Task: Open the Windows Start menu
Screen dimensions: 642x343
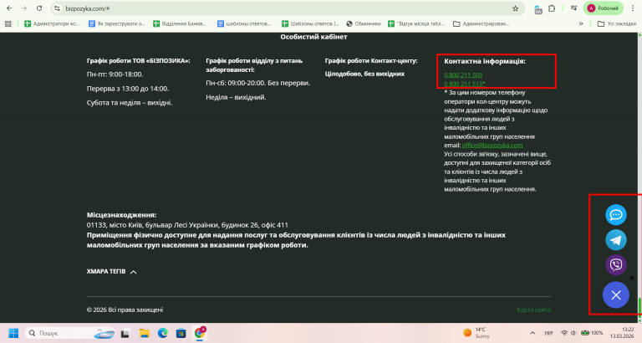Action: (x=13, y=333)
